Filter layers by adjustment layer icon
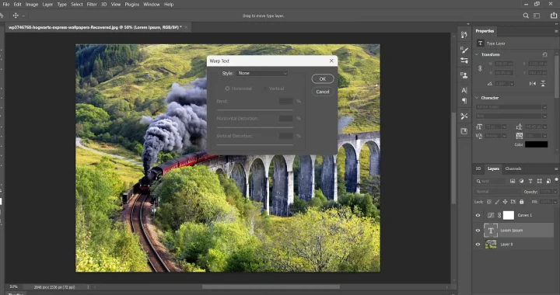The width and height of the screenshot is (560, 295). point(521,181)
